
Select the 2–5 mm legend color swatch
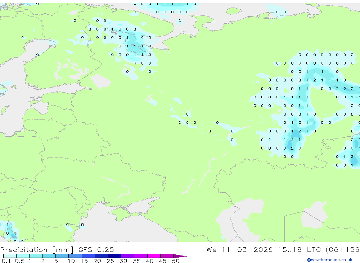pyautogui.click(x=49, y=256)
